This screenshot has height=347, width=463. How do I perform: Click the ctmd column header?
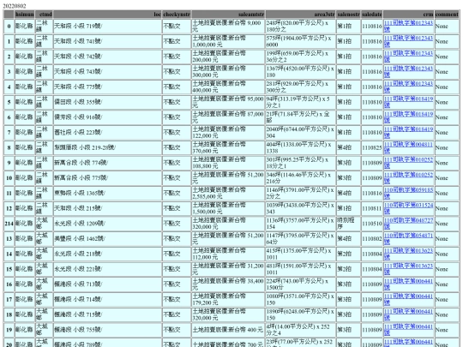pyautogui.click(x=44, y=15)
